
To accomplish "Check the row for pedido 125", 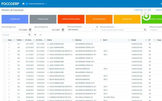I will 5,79.
